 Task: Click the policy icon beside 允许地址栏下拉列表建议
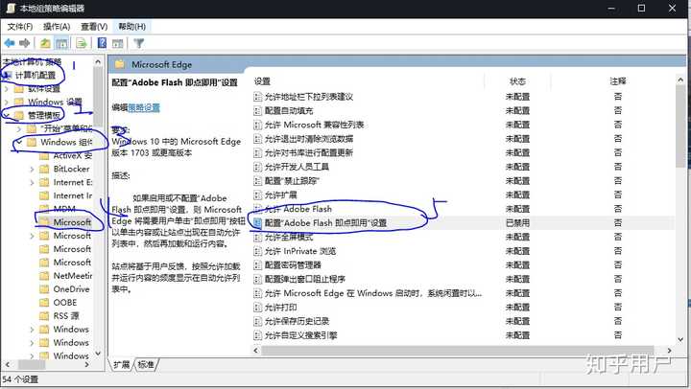click(258, 97)
